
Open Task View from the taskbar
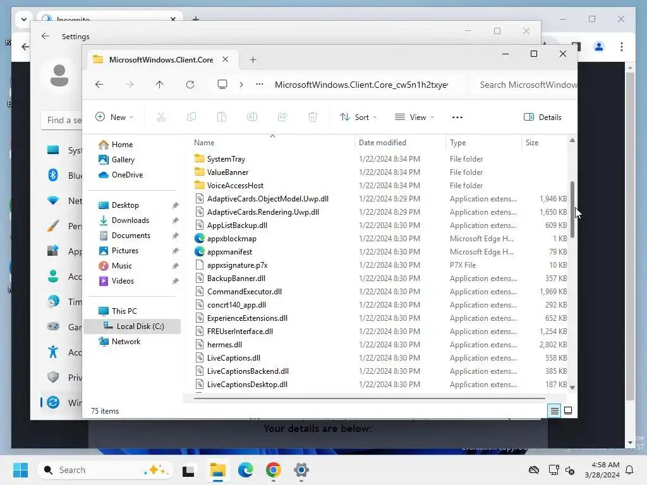(188, 470)
